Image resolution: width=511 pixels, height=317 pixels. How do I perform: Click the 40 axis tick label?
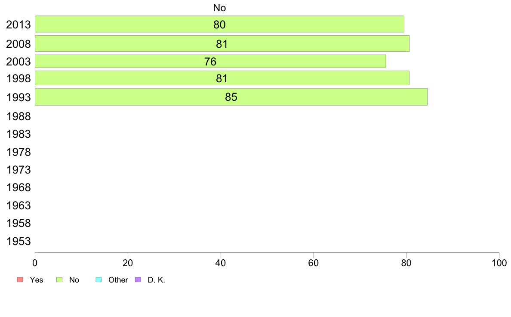pyautogui.click(x=221, y=263)
